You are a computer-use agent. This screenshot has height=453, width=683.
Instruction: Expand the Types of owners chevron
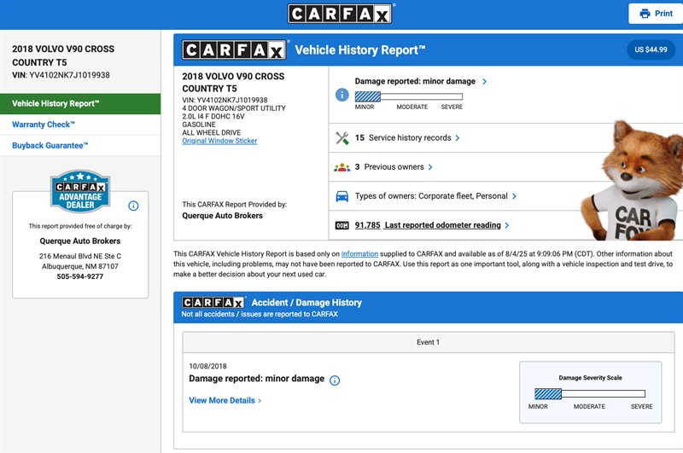coord(515,196)
